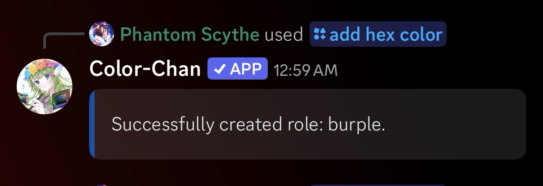543x186 pixels.
Task: Select the "add hex color" command text
Action: coord(386,34)
